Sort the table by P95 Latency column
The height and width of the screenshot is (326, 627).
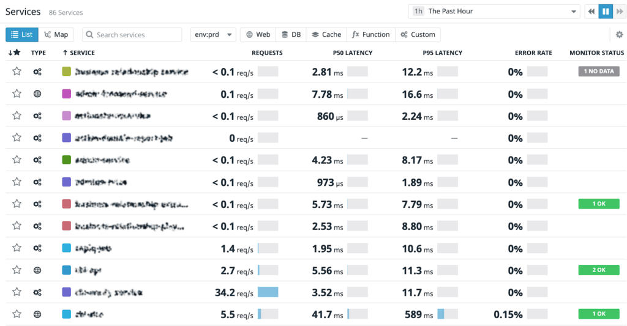442,53
